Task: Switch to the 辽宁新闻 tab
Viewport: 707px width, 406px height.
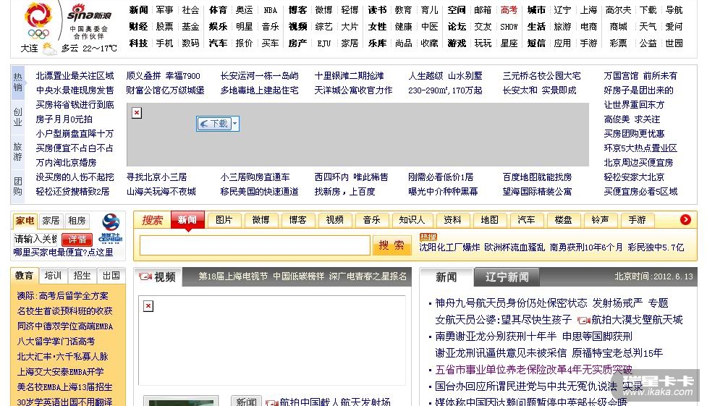Action: (507, 277)
